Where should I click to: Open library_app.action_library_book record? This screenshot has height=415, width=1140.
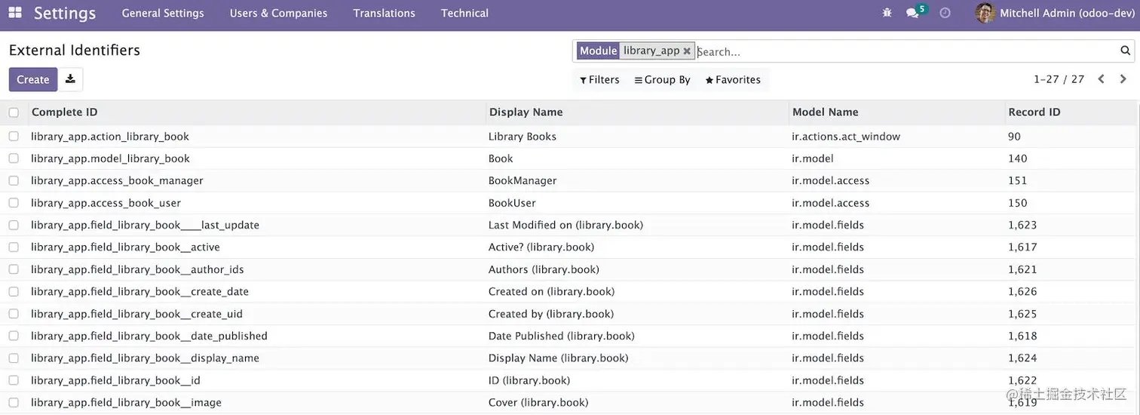[110, 137]
